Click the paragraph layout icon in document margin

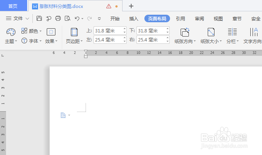tap(63, 115)
